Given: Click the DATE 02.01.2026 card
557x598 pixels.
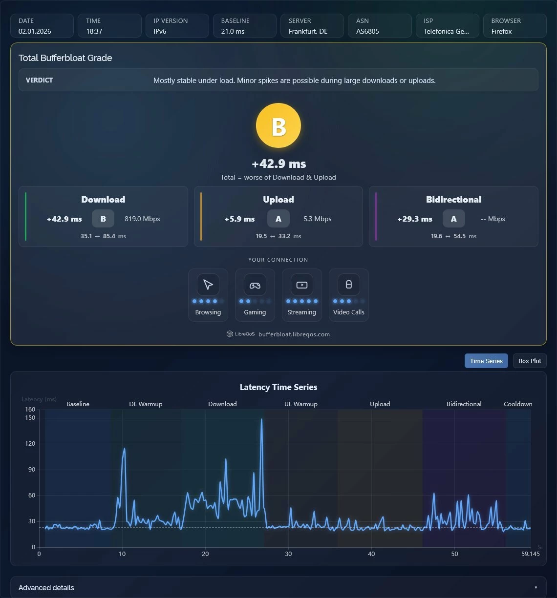Looking at the screenshot, I should (x=42, y=25).
